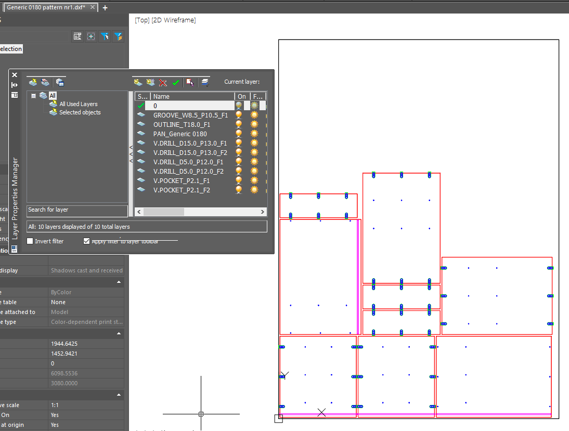Click New Layer Frozen in All Viewports icon
This screenshot has height=431, width=569.
pyautogui.click(x=150, y=82)
